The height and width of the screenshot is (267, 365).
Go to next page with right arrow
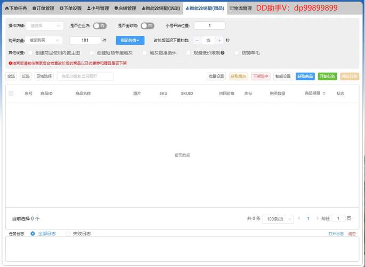tap(317, 218)
